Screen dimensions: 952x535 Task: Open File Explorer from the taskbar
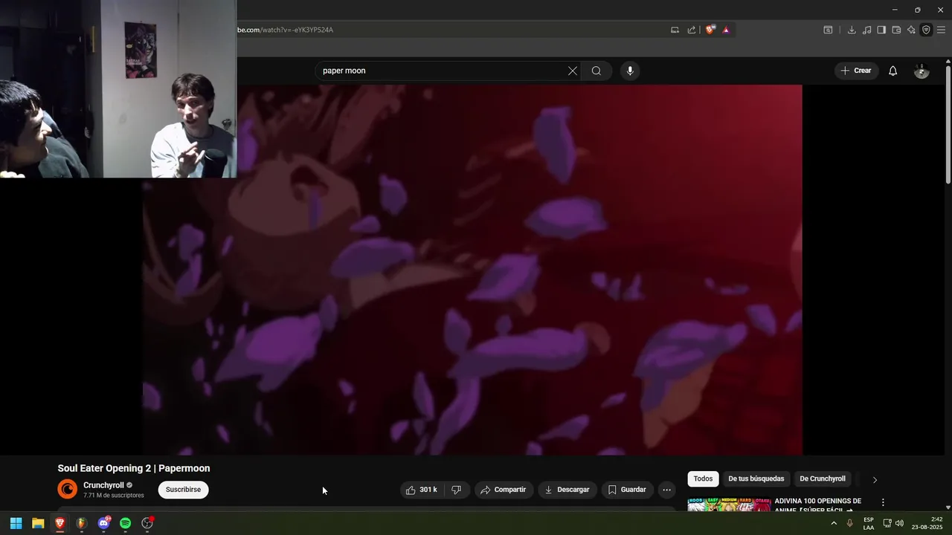(38, 523)
